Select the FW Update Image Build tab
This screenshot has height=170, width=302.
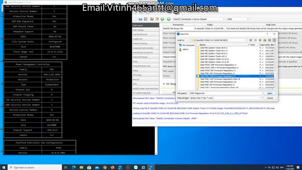[146, 93]
